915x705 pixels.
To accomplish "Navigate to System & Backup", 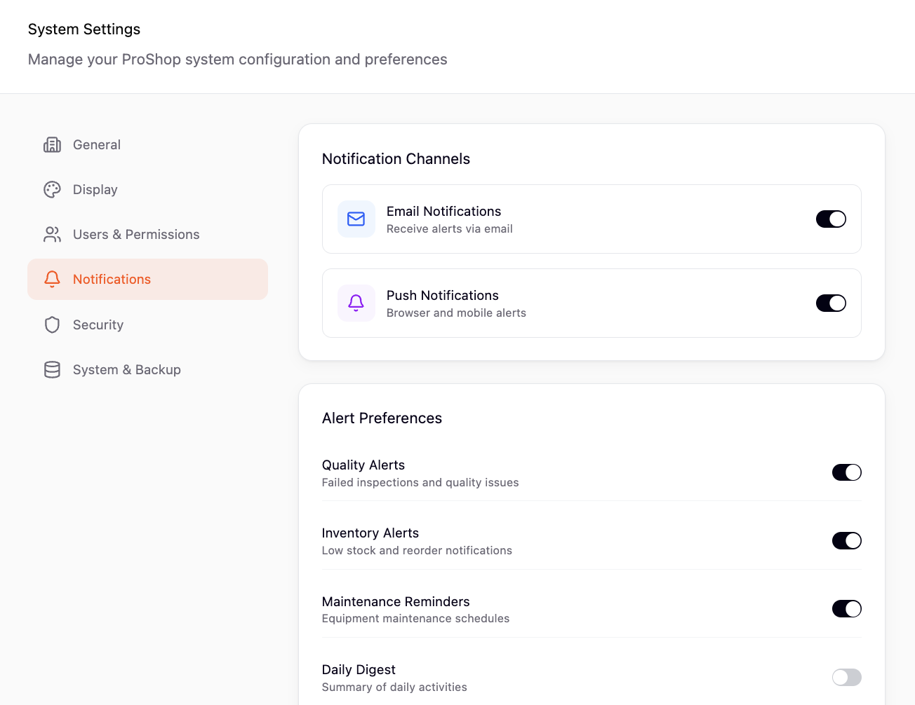I will click(127, 370).
